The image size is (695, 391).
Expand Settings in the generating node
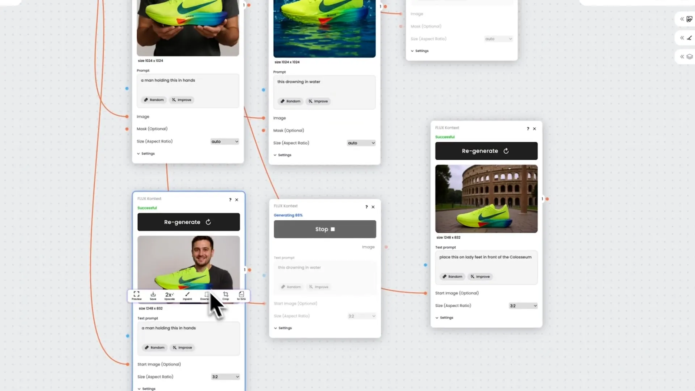pos(283,328)
